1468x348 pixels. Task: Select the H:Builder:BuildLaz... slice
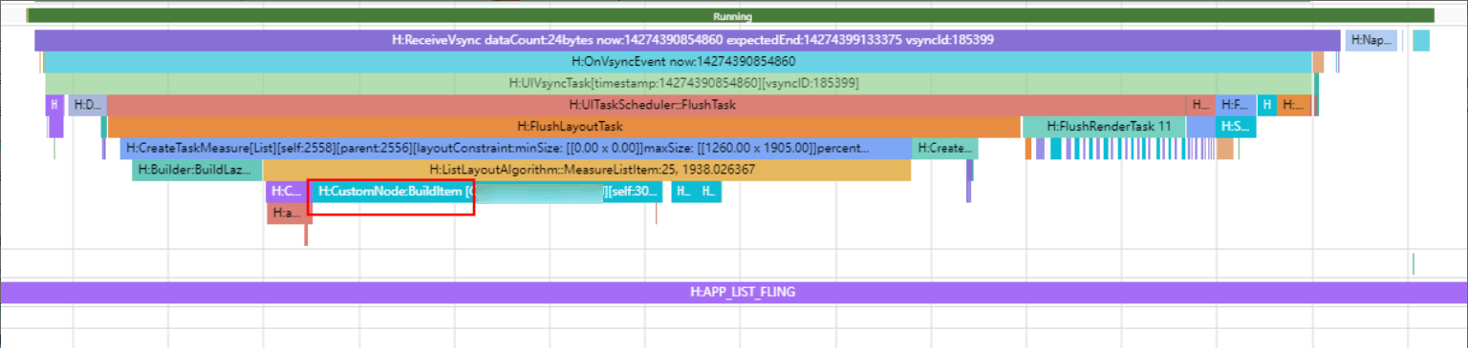click(x=197, y=170)
